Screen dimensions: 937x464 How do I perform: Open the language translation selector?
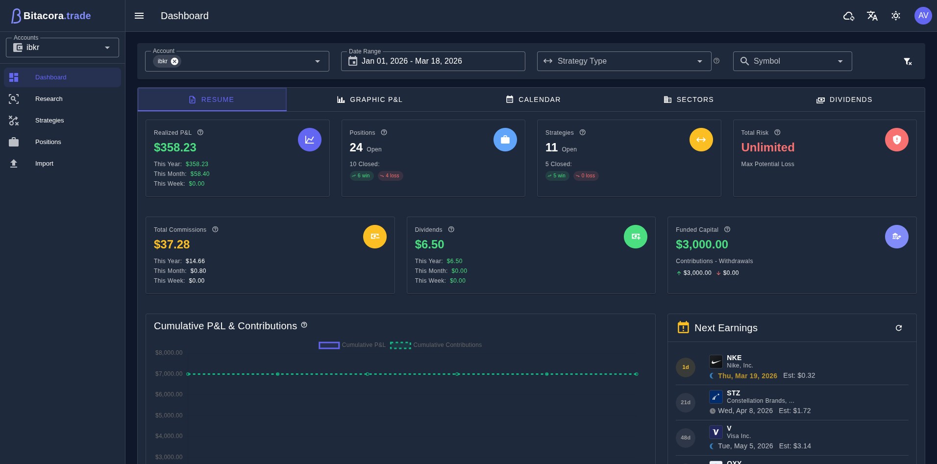(872, 16)
